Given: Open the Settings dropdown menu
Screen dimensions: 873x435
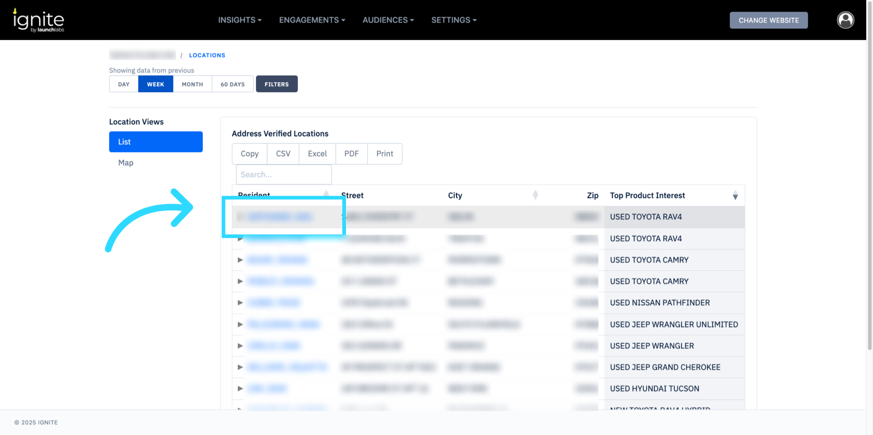Looking at the screenshot, I should click(x=454, y=20).
